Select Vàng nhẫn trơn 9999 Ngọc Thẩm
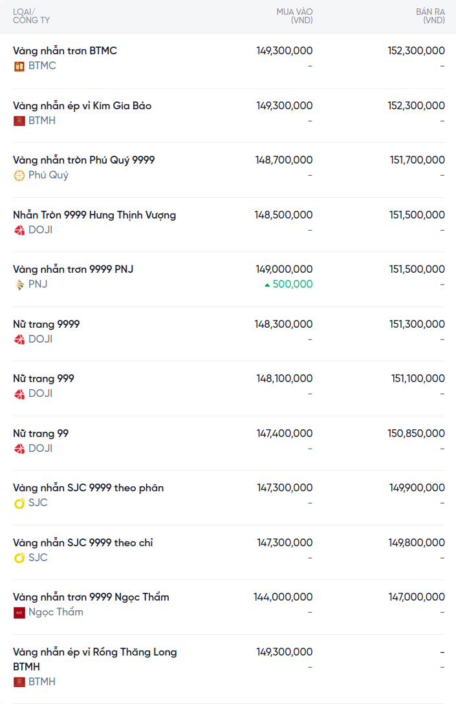The width and height of the screenshot is (456, 704). tap(91, 597)
